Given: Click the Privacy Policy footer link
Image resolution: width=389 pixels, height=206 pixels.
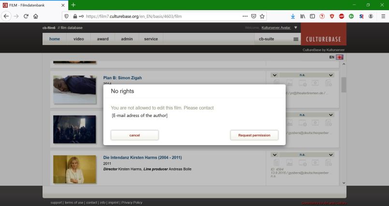Looking at the screenshot, I should 132,203.
